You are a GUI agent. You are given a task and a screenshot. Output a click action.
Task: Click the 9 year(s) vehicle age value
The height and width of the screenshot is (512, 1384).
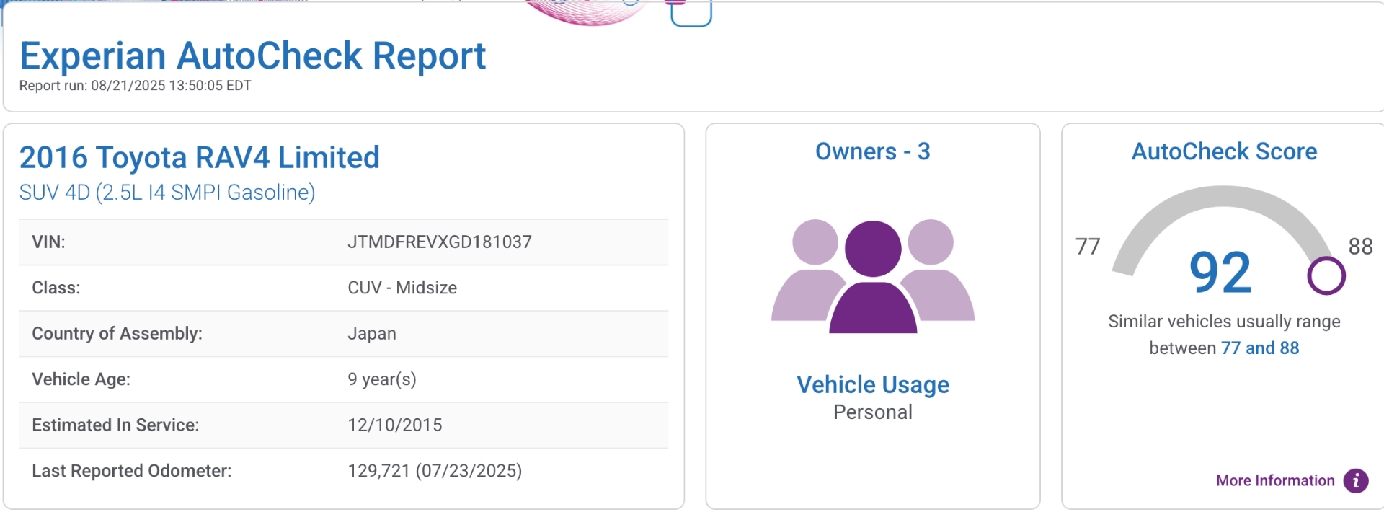click(x=382, y=379)
